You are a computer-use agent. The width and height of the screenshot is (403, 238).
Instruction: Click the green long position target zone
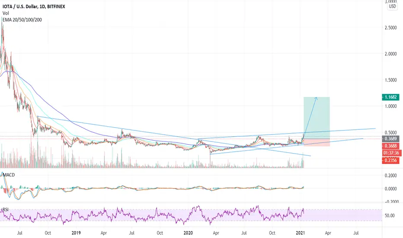click(317, 118)
